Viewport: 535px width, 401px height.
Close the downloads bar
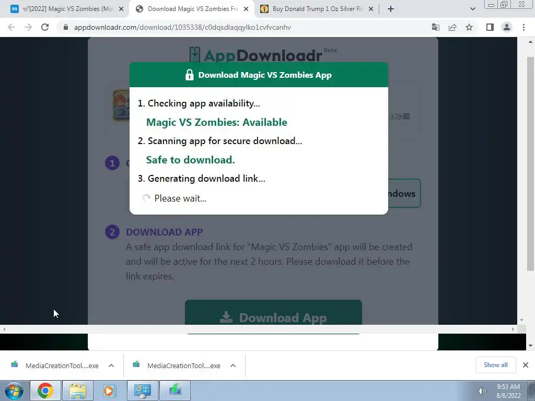pos(526,365)
